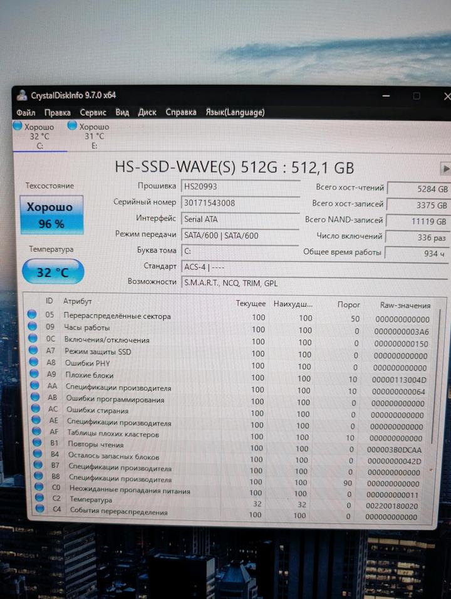Click the blue status icon of row B1

click(x=37, y=442)
